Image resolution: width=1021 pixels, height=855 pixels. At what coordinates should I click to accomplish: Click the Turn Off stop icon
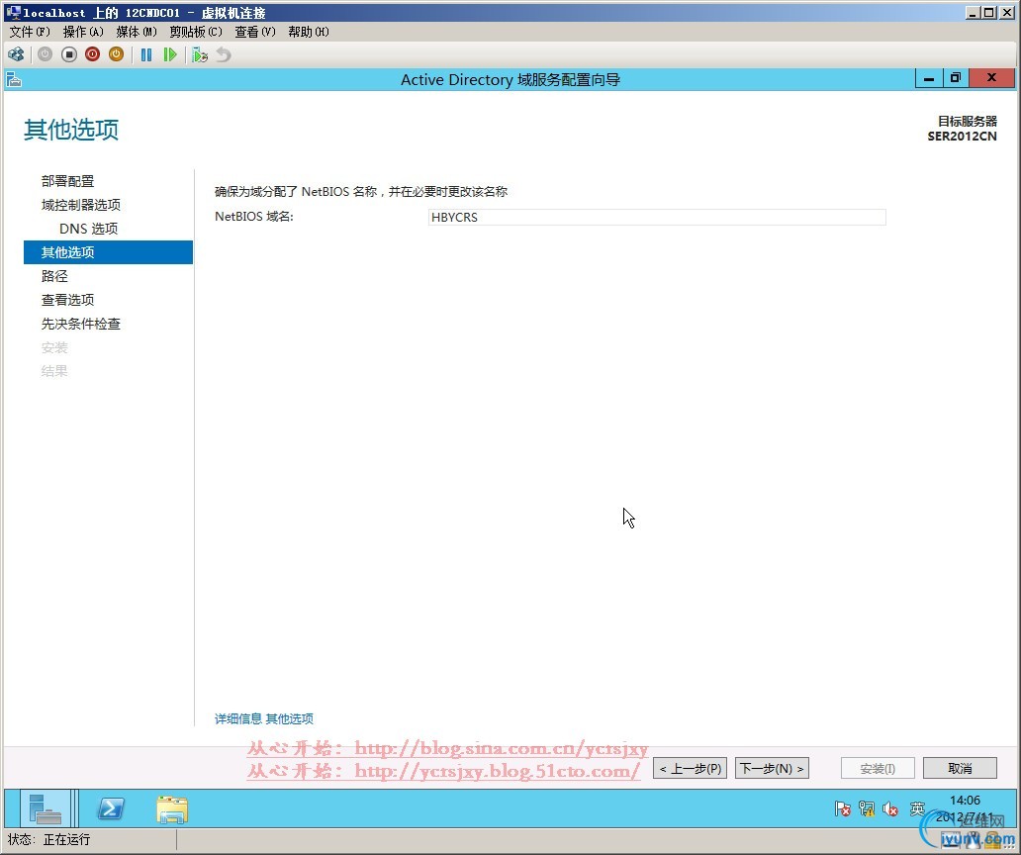(69, 54)
